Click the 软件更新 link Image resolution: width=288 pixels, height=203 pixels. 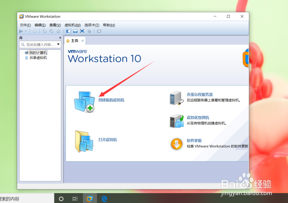(x=194, y=141)
